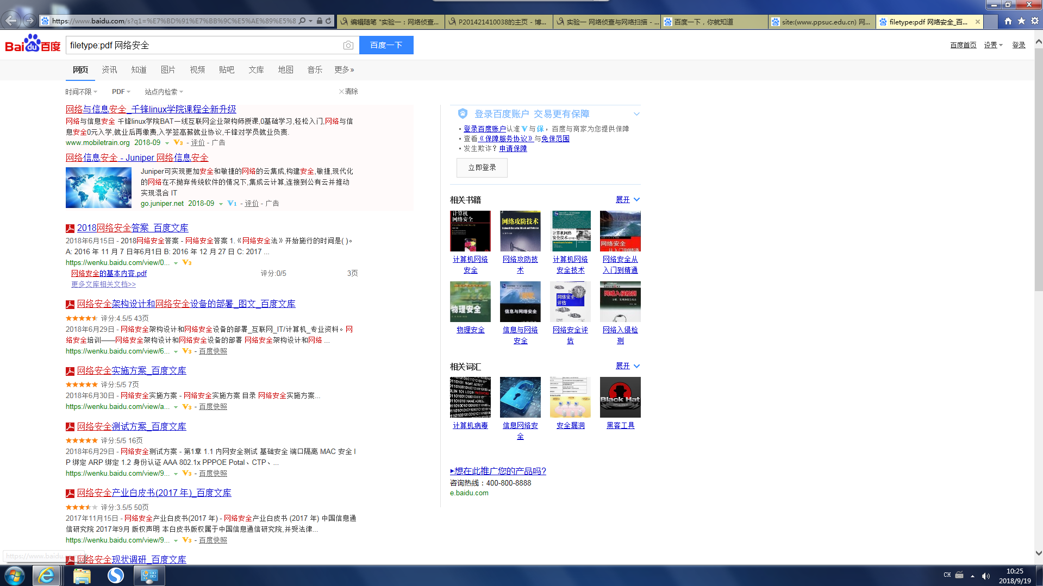The height and width of the screenshot is (586, 1043).
Task: Show hidden tray icons arrow
Action: pos(972,576)
